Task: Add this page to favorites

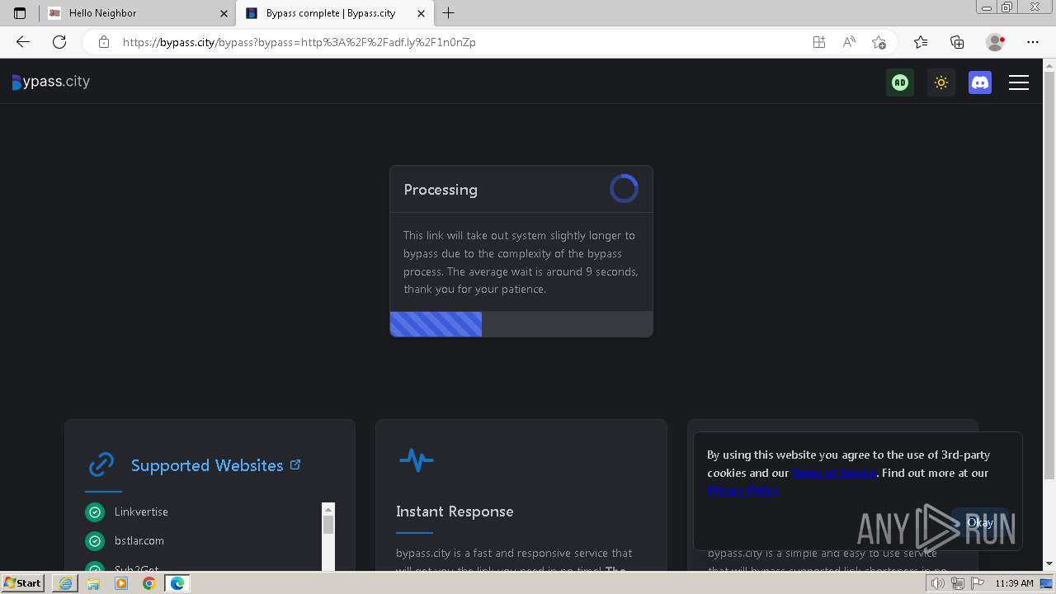Action: [x=879, y=42]
